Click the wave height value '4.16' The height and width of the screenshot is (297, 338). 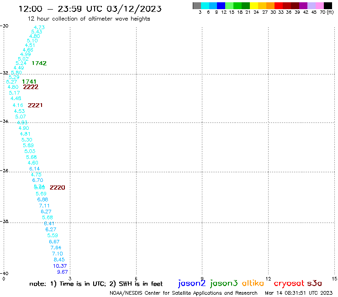tap(18, 105)
